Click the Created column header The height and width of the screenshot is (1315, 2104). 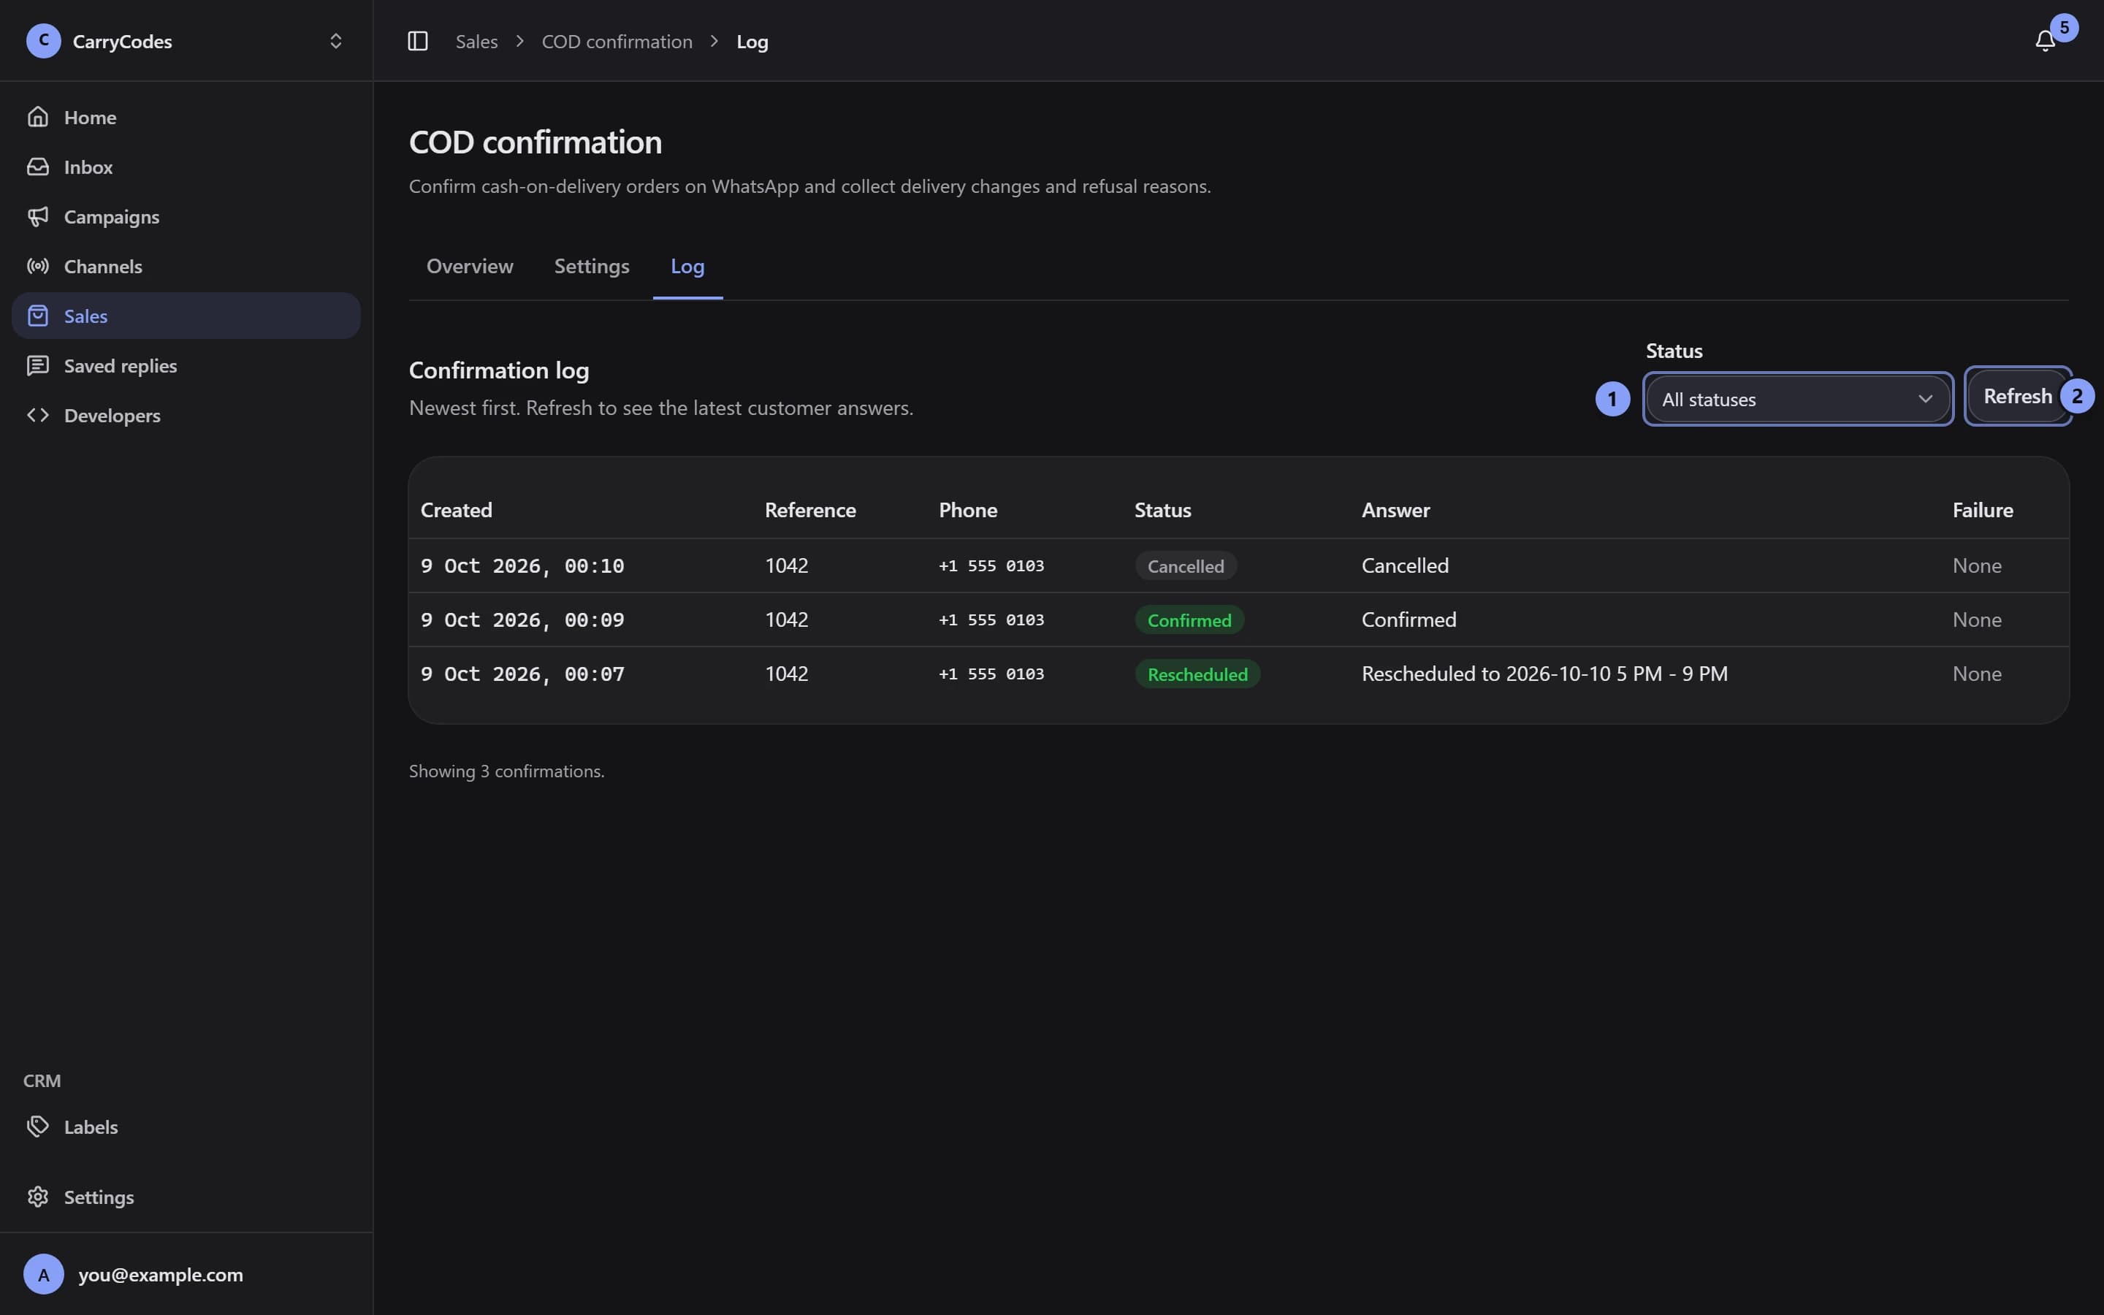pyautogui.click(x=456, y=510)
